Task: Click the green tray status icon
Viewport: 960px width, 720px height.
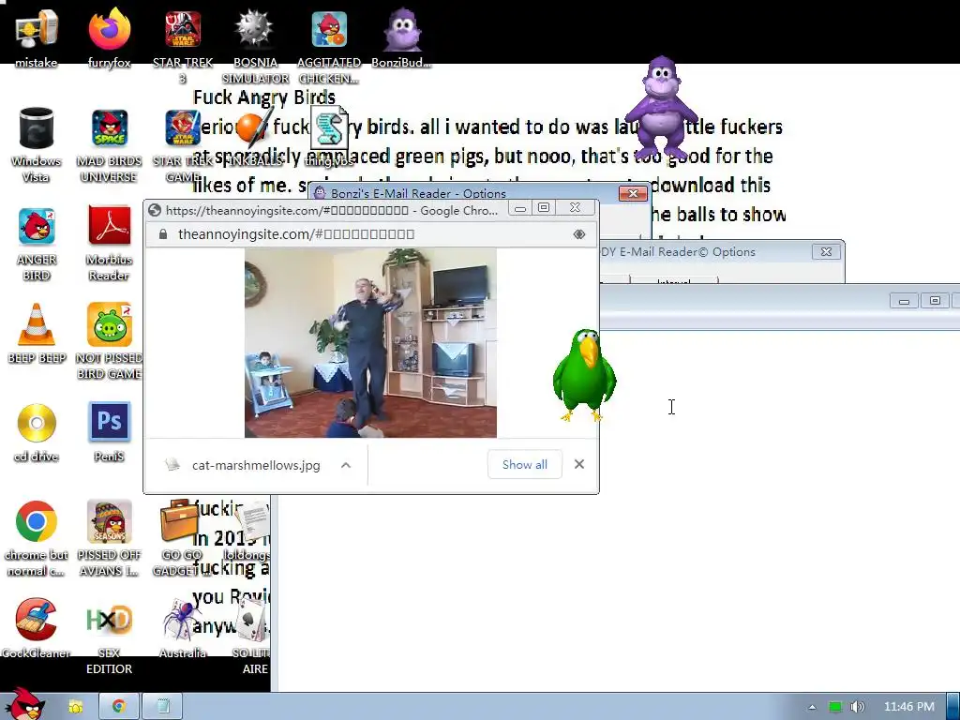Action: tap(835, 707)
